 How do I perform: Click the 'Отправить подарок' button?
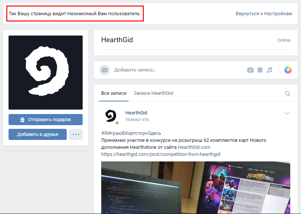pos(46,120)
